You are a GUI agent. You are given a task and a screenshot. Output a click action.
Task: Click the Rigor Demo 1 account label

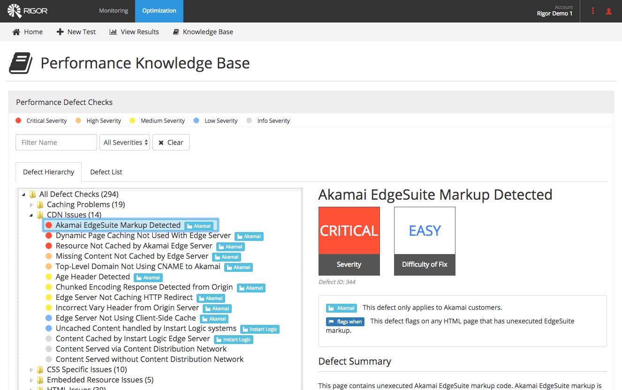554,14
